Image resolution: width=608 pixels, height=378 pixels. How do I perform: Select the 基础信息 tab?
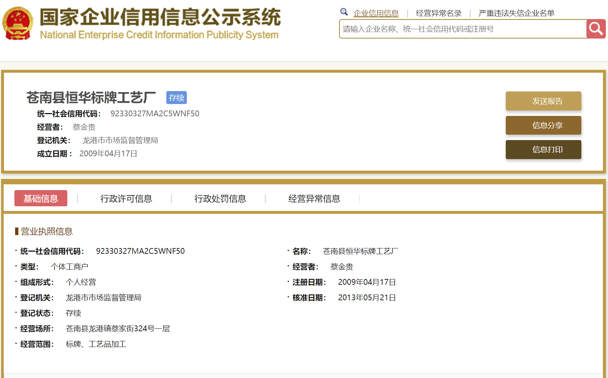(41, 198)
